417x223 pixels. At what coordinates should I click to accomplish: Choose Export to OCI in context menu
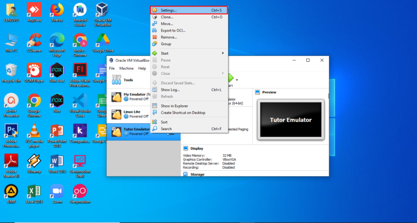pyautogui.click(x=189, y=30)
